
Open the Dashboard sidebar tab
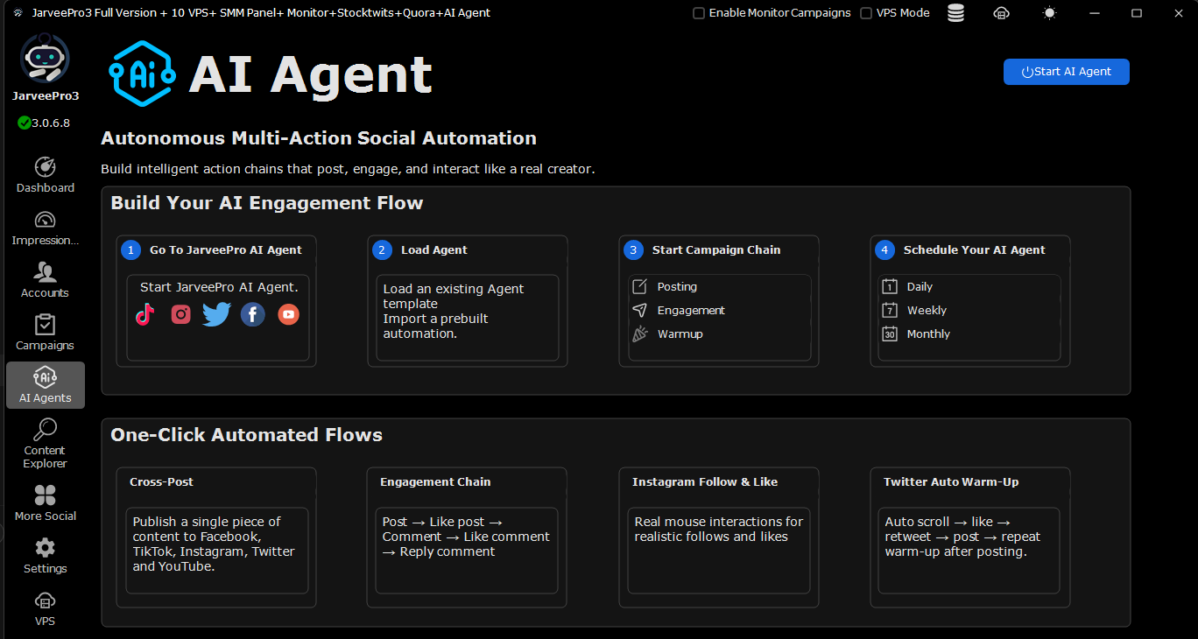click(x=46, y=175)
